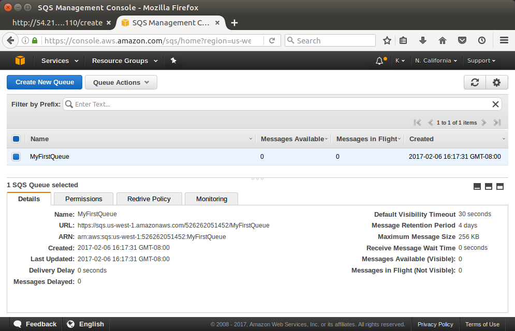Open the Name column dropdown arrow

coord(251,139)
